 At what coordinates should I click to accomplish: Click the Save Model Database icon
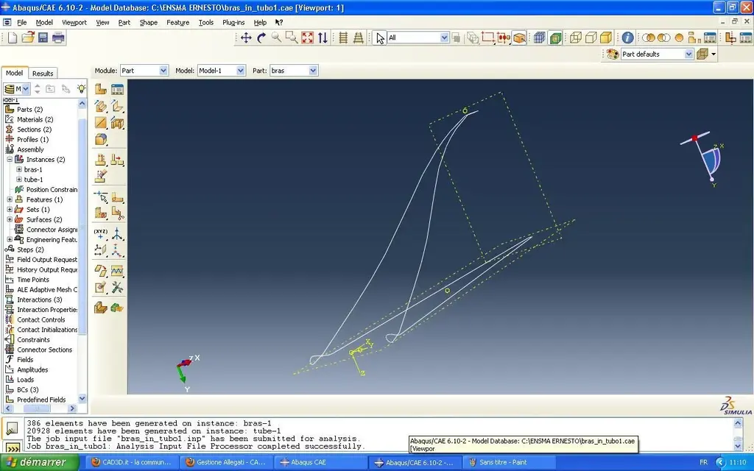click(43, 38)
